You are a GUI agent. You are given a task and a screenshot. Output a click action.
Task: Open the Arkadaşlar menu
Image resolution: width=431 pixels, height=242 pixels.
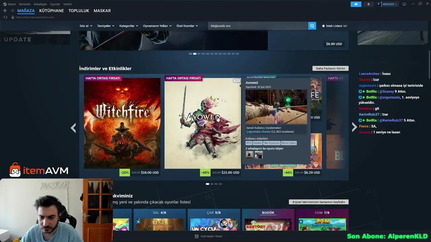[x=40, y=4]
